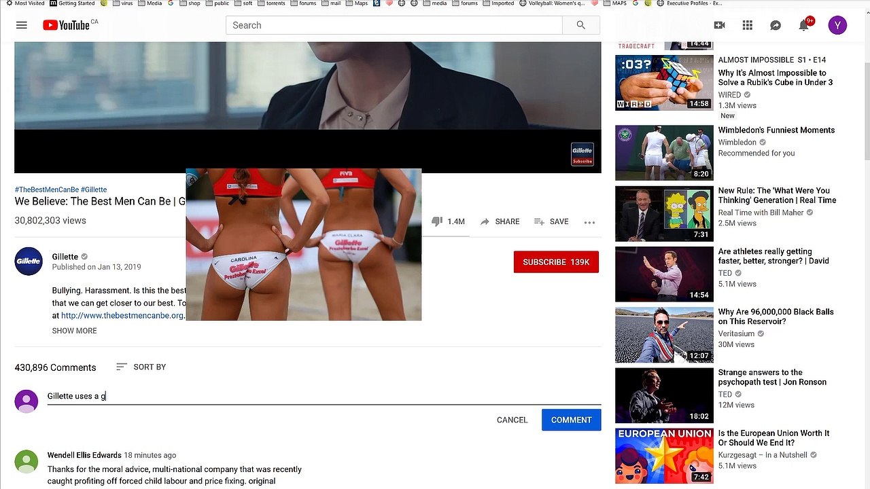The width and height of the screenshot is (870, 489).
Task: Open the account avatar menu
Action: coord(837,25)
